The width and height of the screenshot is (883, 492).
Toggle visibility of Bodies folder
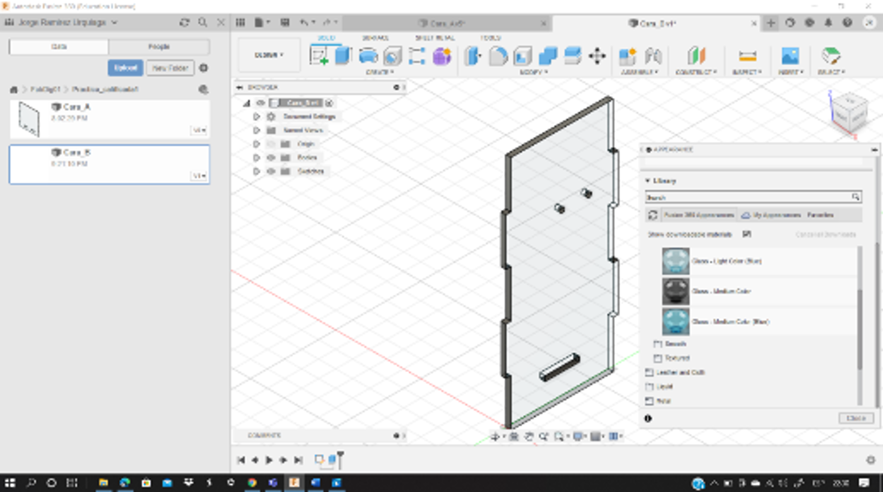pos(271,157)
